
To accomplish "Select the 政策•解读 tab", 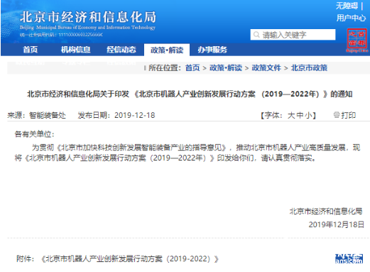I will (167, 50).
